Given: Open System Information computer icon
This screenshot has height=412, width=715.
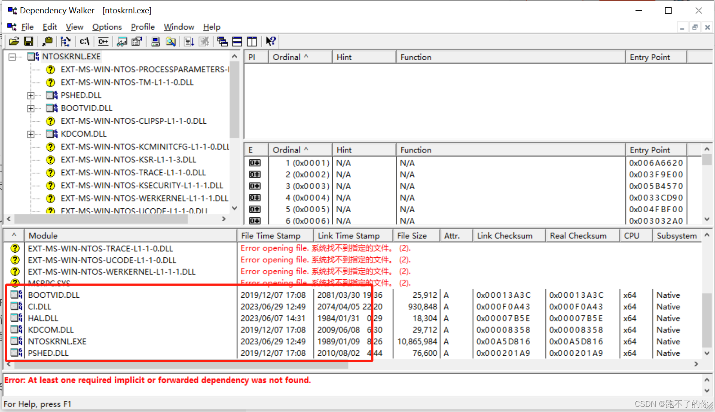Looking at the screenshot, I should (156, 41).
